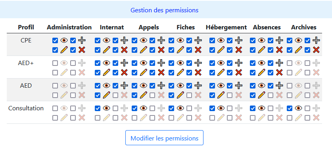Uncheck Consultation Archives view checkbox
This screenshot has height=148, width=332.
point(290,108)
